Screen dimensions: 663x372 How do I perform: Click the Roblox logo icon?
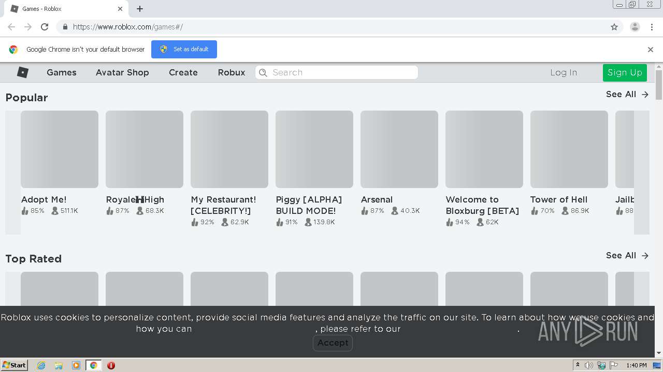click(23, 72)
